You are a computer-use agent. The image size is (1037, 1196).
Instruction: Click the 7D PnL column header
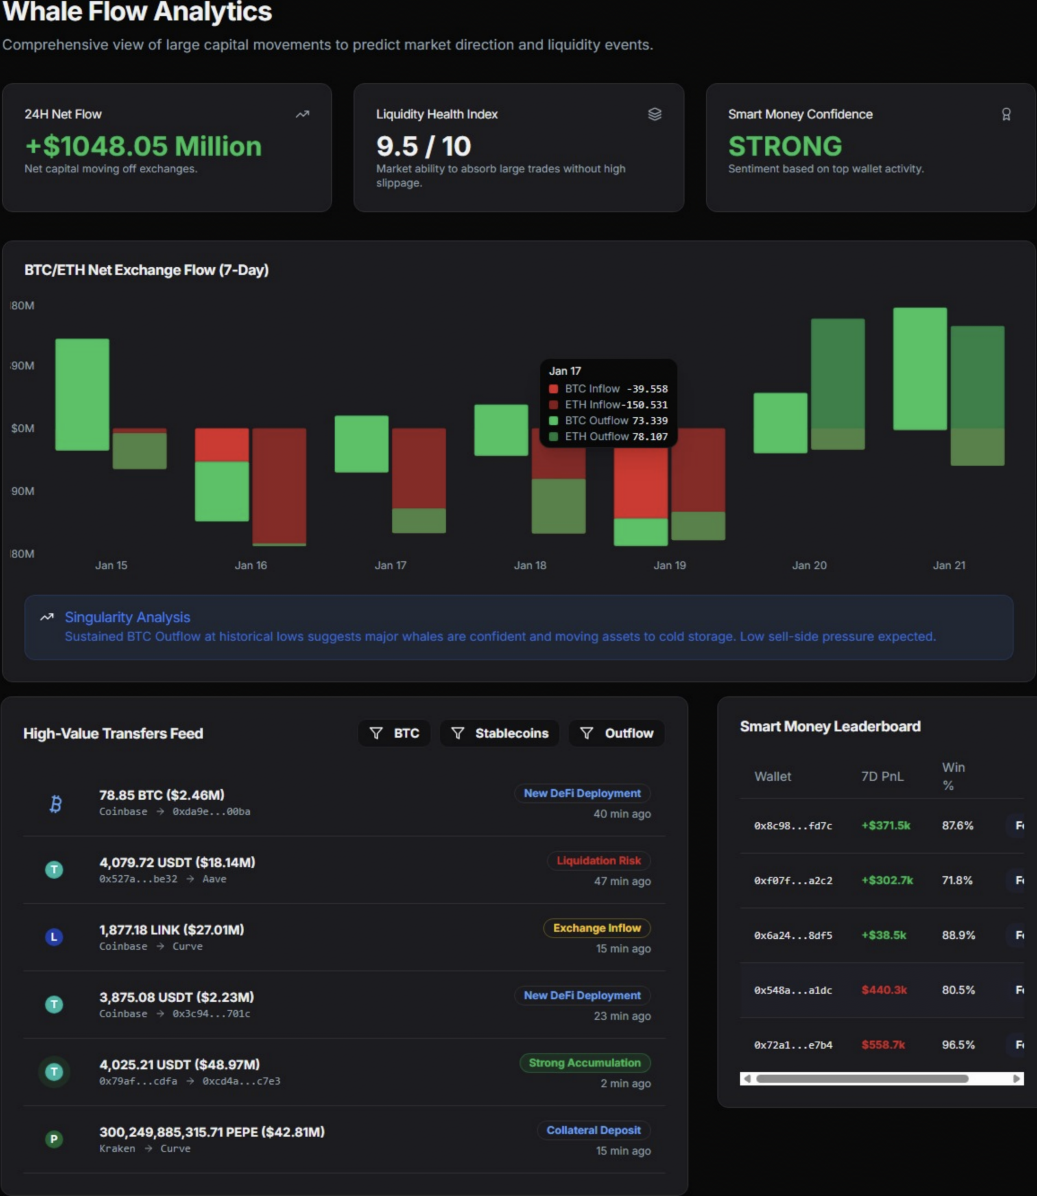tap(882, 776)
